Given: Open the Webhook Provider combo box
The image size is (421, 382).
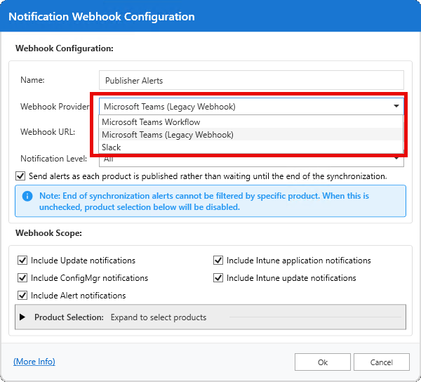Looking at the screenshot, I should pyautogui.click(x=251, y=106).
